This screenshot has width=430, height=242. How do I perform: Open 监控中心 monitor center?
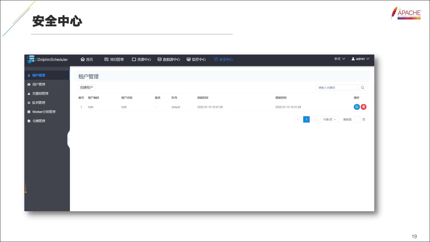click(x=196, y=59)
